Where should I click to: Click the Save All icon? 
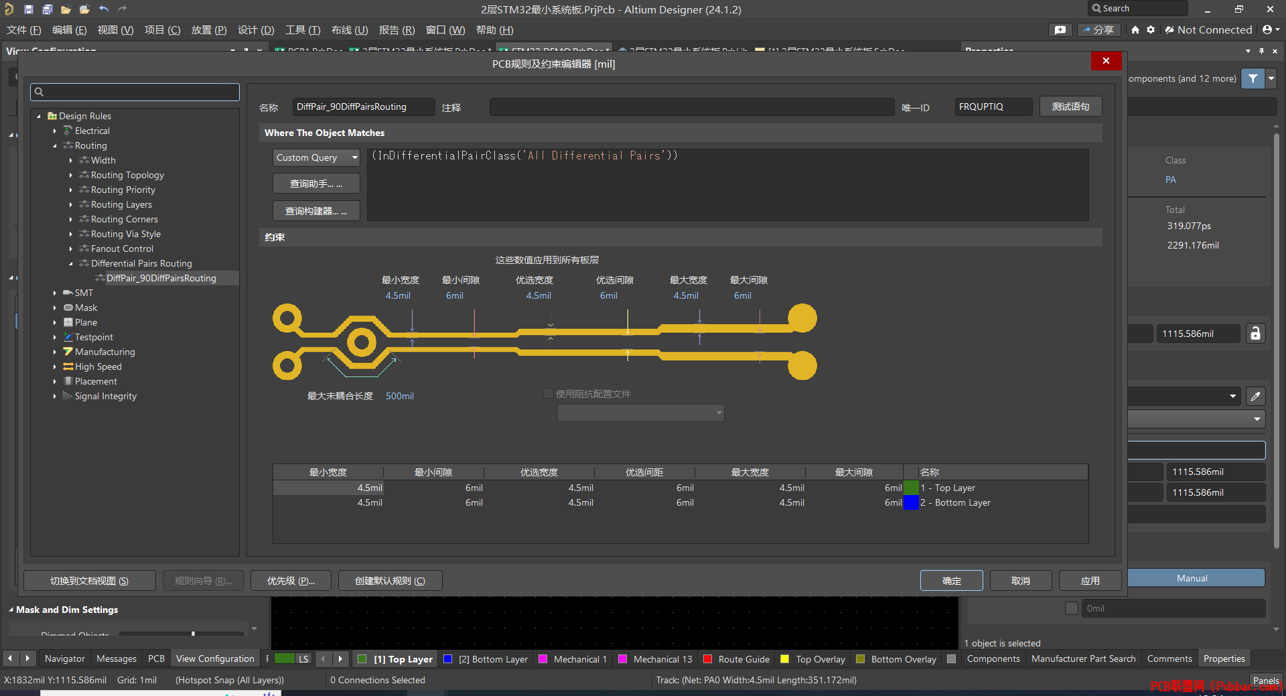click(x=48, y=9)
